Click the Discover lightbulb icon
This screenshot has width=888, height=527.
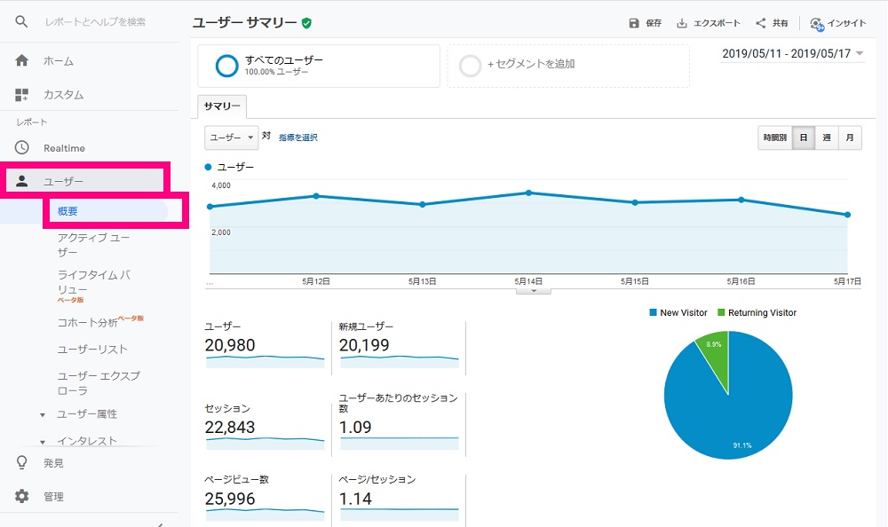pyautogui.click(x=21, y=462)
